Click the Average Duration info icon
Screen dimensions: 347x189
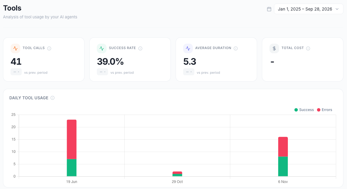(x=236, y=48)
